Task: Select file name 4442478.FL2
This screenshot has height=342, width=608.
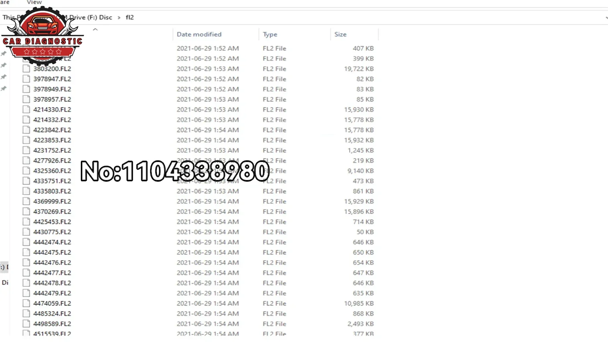Action: (52, 283)
